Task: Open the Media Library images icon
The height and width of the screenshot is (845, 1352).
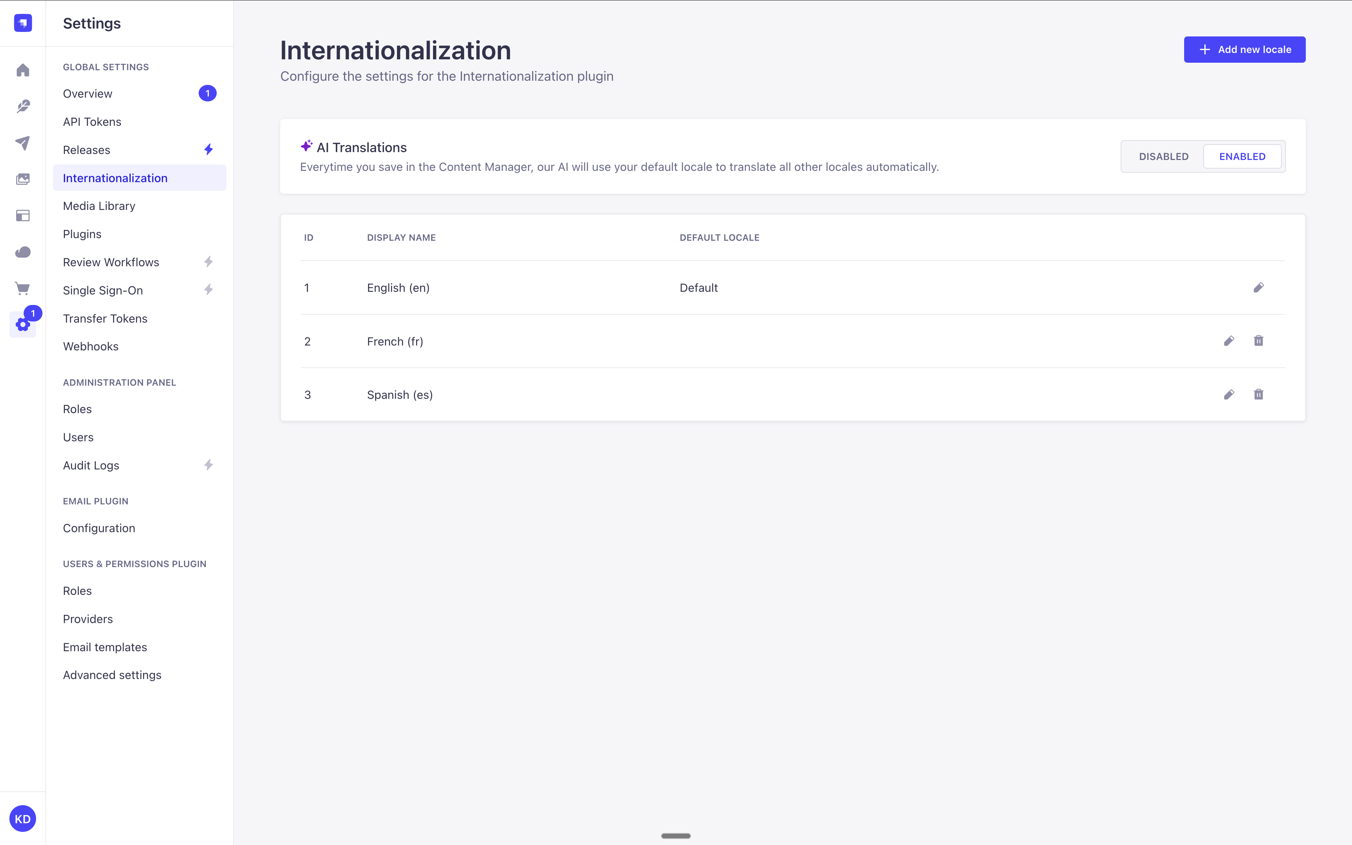Action: pyautogui.click(x=23, y=180)
